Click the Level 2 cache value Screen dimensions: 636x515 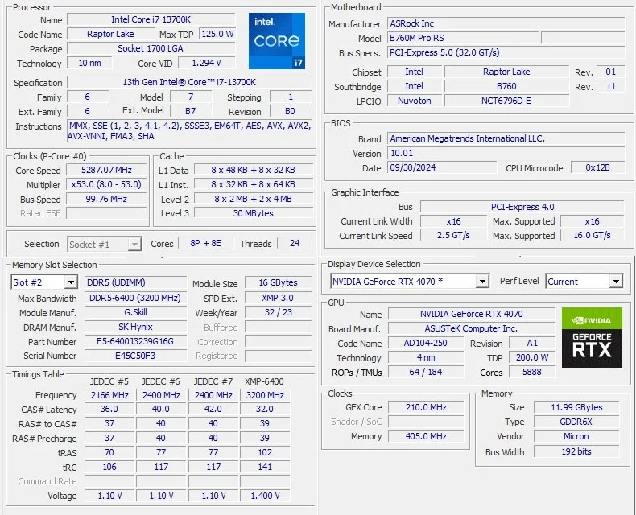(254, 199)
